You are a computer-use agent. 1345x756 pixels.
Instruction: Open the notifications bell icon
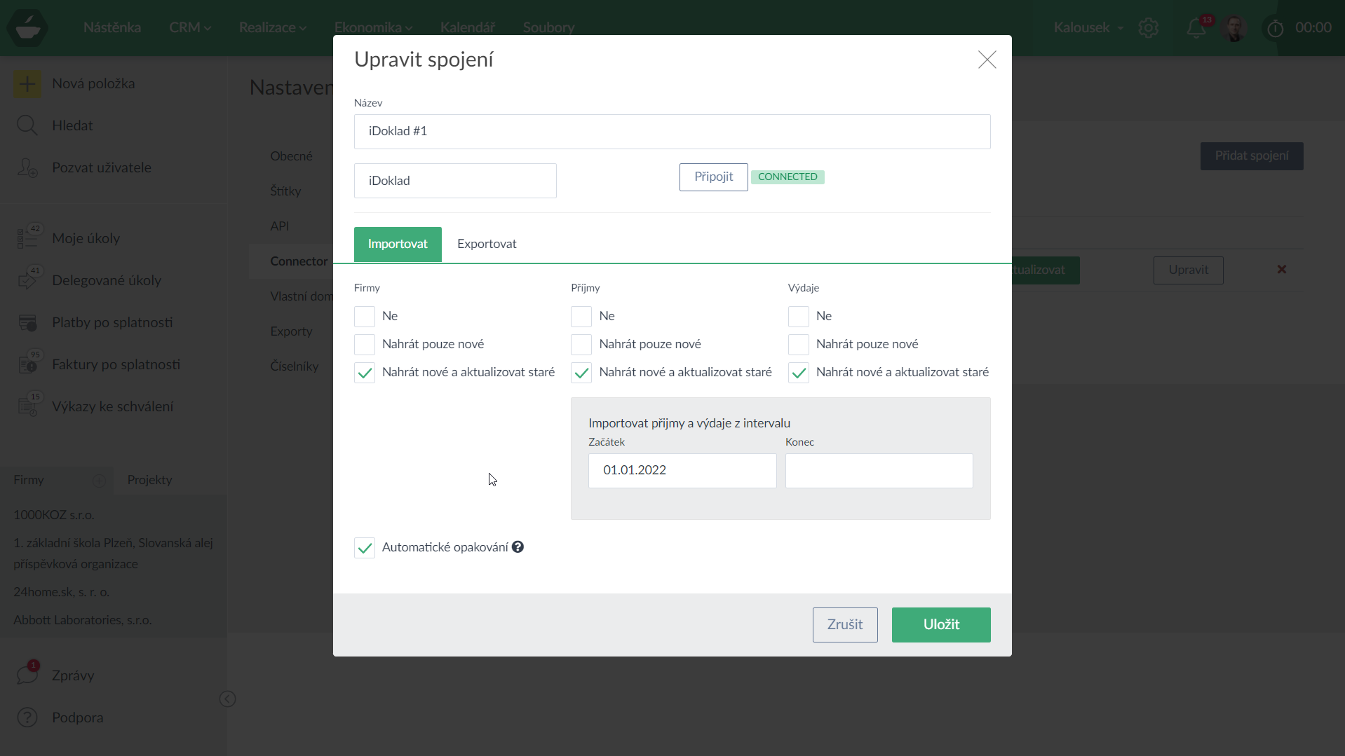[x=1196, y=28]
